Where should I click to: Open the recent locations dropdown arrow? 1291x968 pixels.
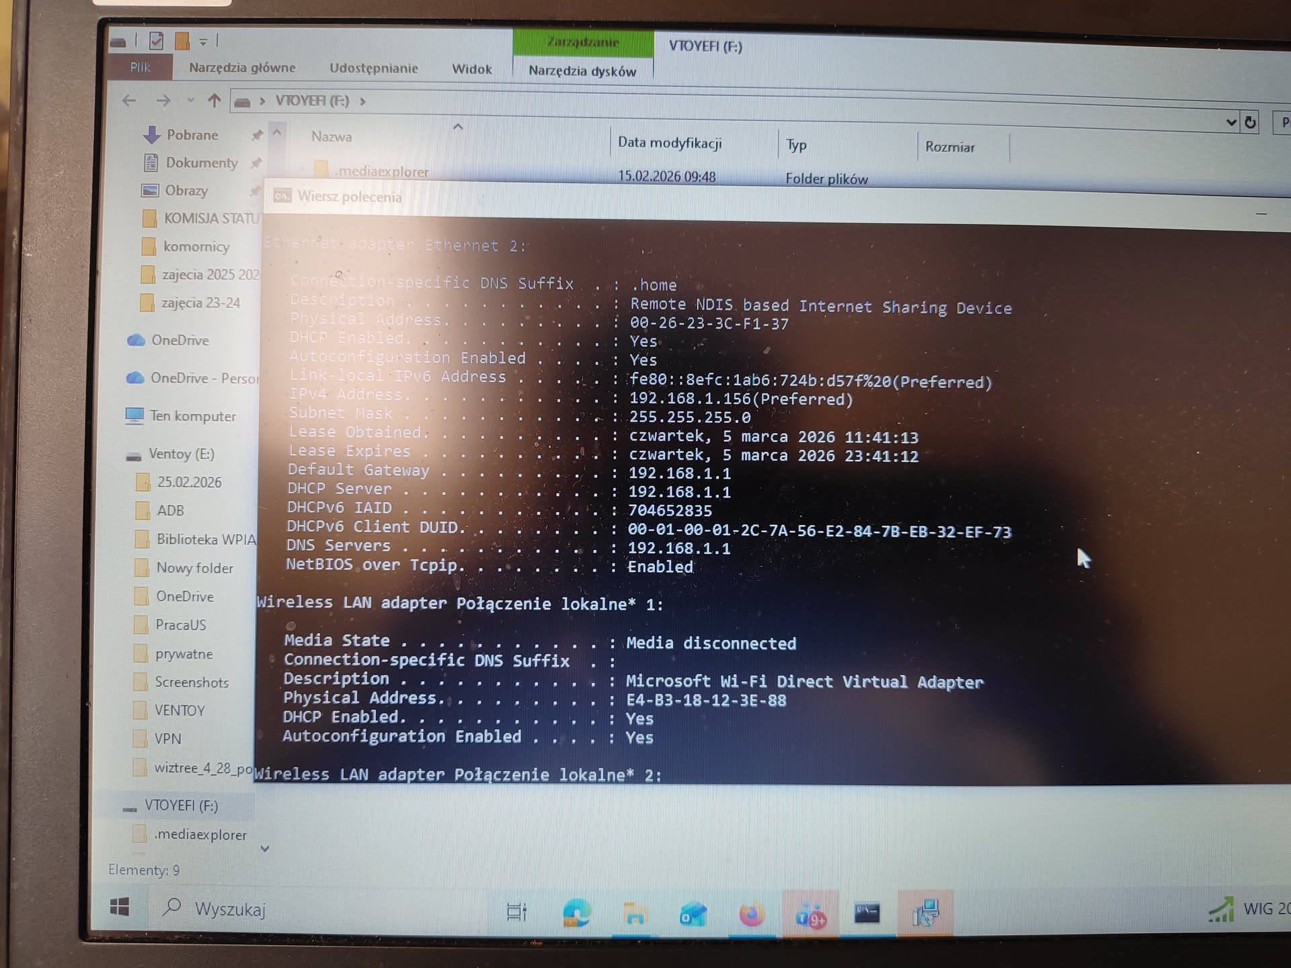[191, 101]
